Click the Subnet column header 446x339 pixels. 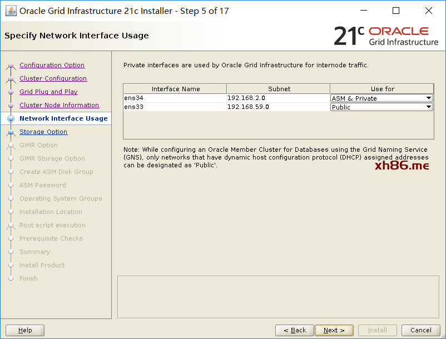[278, 89]
